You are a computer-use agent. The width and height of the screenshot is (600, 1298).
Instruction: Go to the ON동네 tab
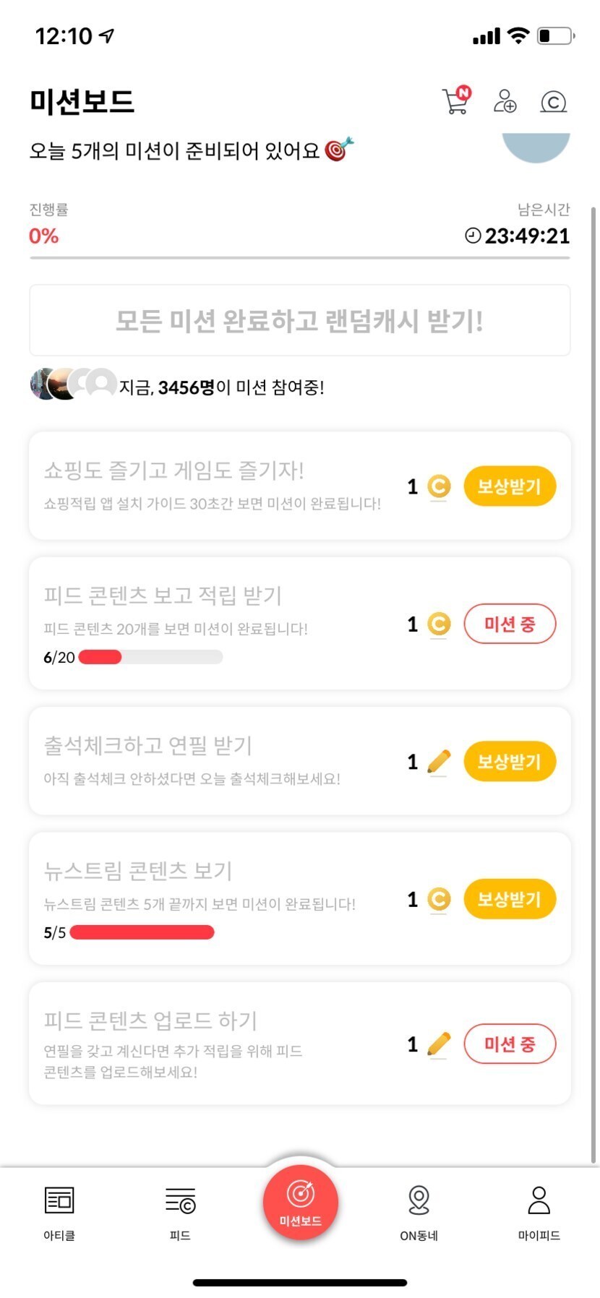419,1213
